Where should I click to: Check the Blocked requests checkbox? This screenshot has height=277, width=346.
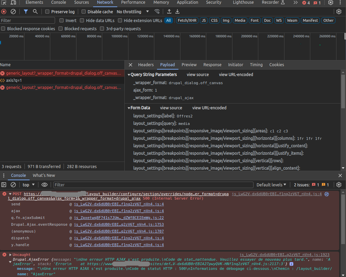point(61,29)
